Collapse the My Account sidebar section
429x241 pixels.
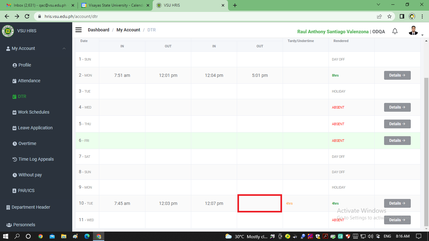pos(64,48)
